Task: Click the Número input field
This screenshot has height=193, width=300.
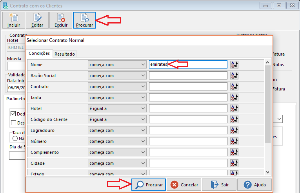Action: (x=188, y=141)
